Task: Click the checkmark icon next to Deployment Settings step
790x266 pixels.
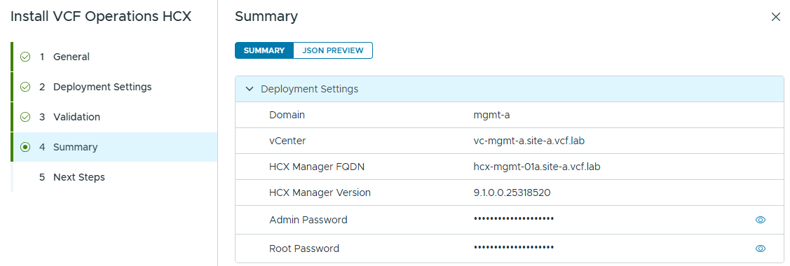Action: point(25,87)
